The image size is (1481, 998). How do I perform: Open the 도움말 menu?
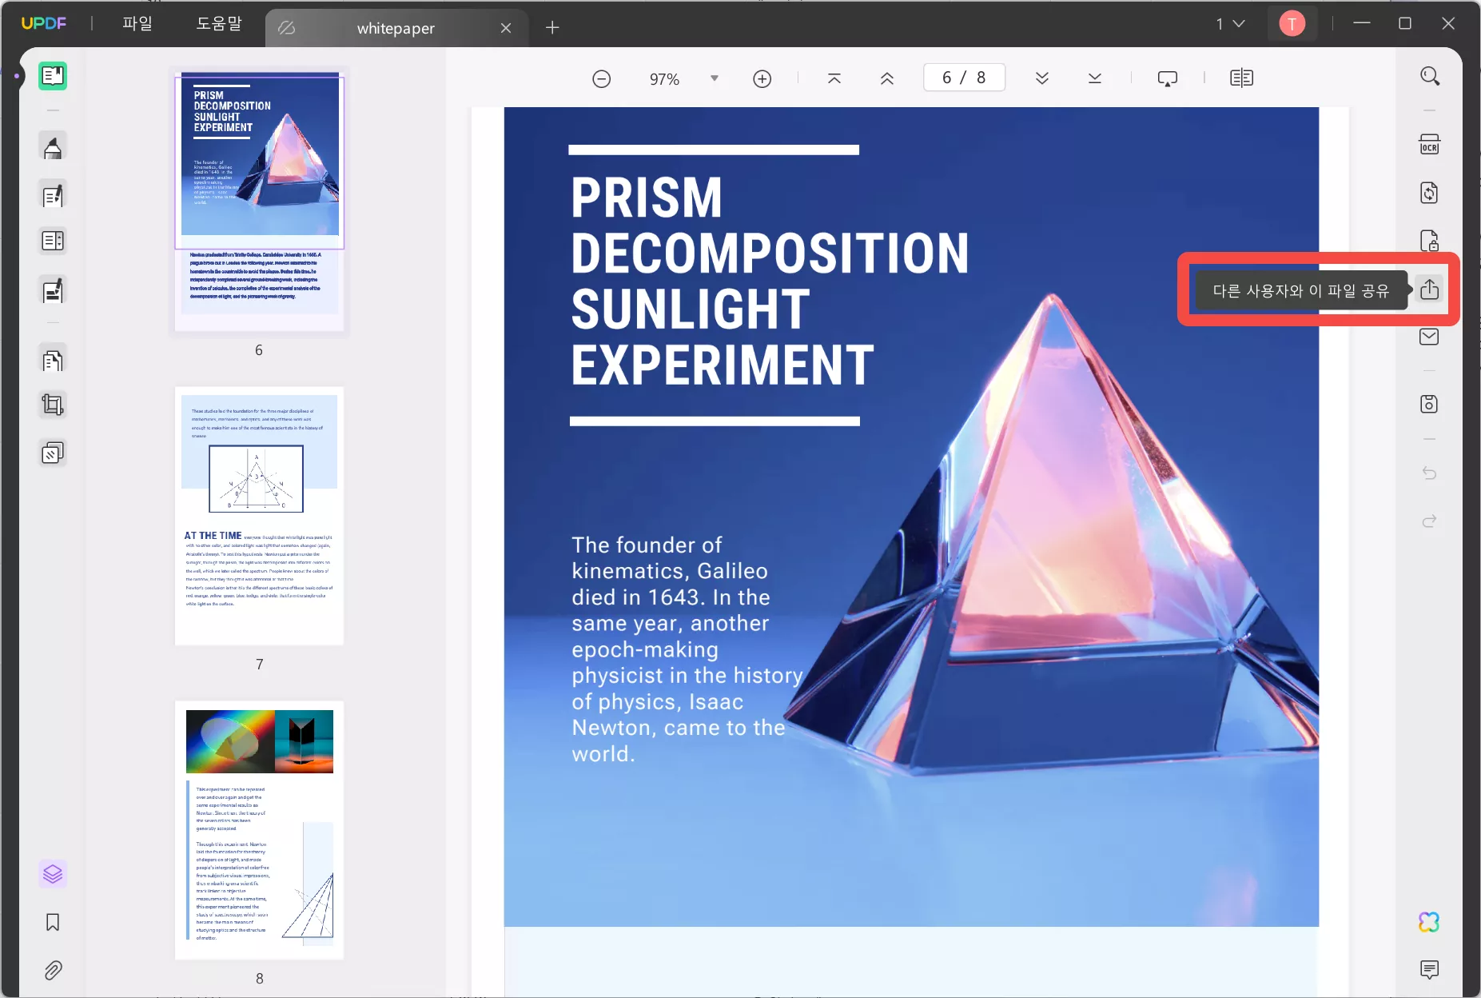[219, 24]
